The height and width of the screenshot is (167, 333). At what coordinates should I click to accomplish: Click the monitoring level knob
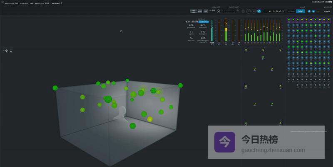coord(218,11)
